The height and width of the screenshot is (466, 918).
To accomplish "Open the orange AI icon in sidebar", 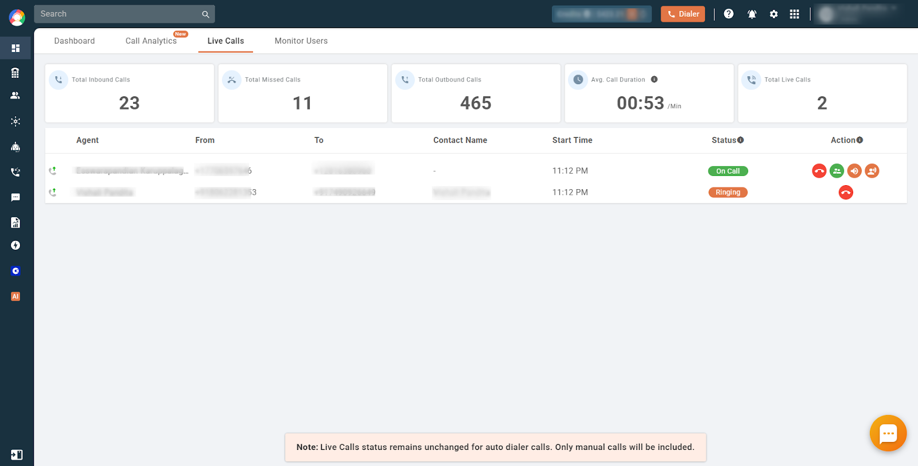I will pyautogui.click(x=15, y=296).
